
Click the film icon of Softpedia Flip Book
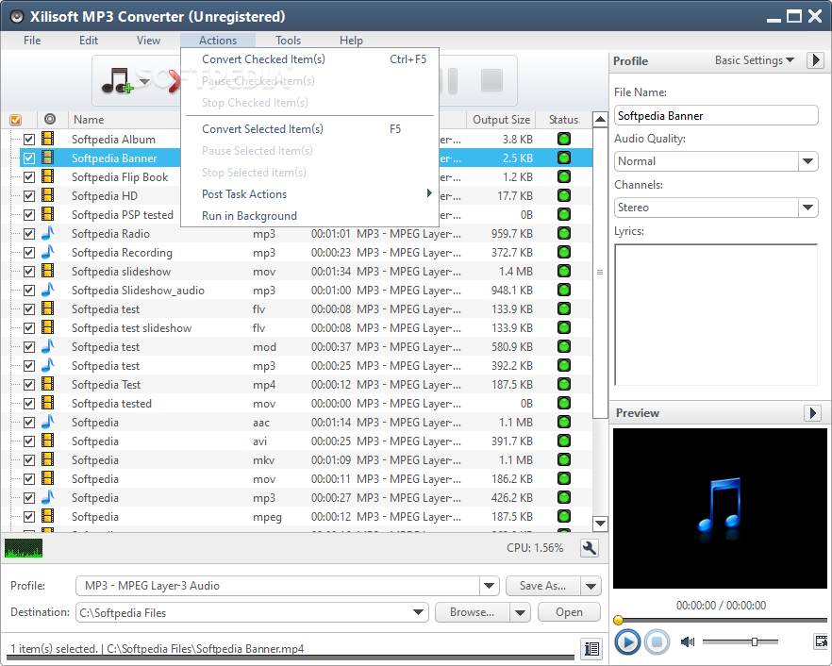(x=48, y=176)
